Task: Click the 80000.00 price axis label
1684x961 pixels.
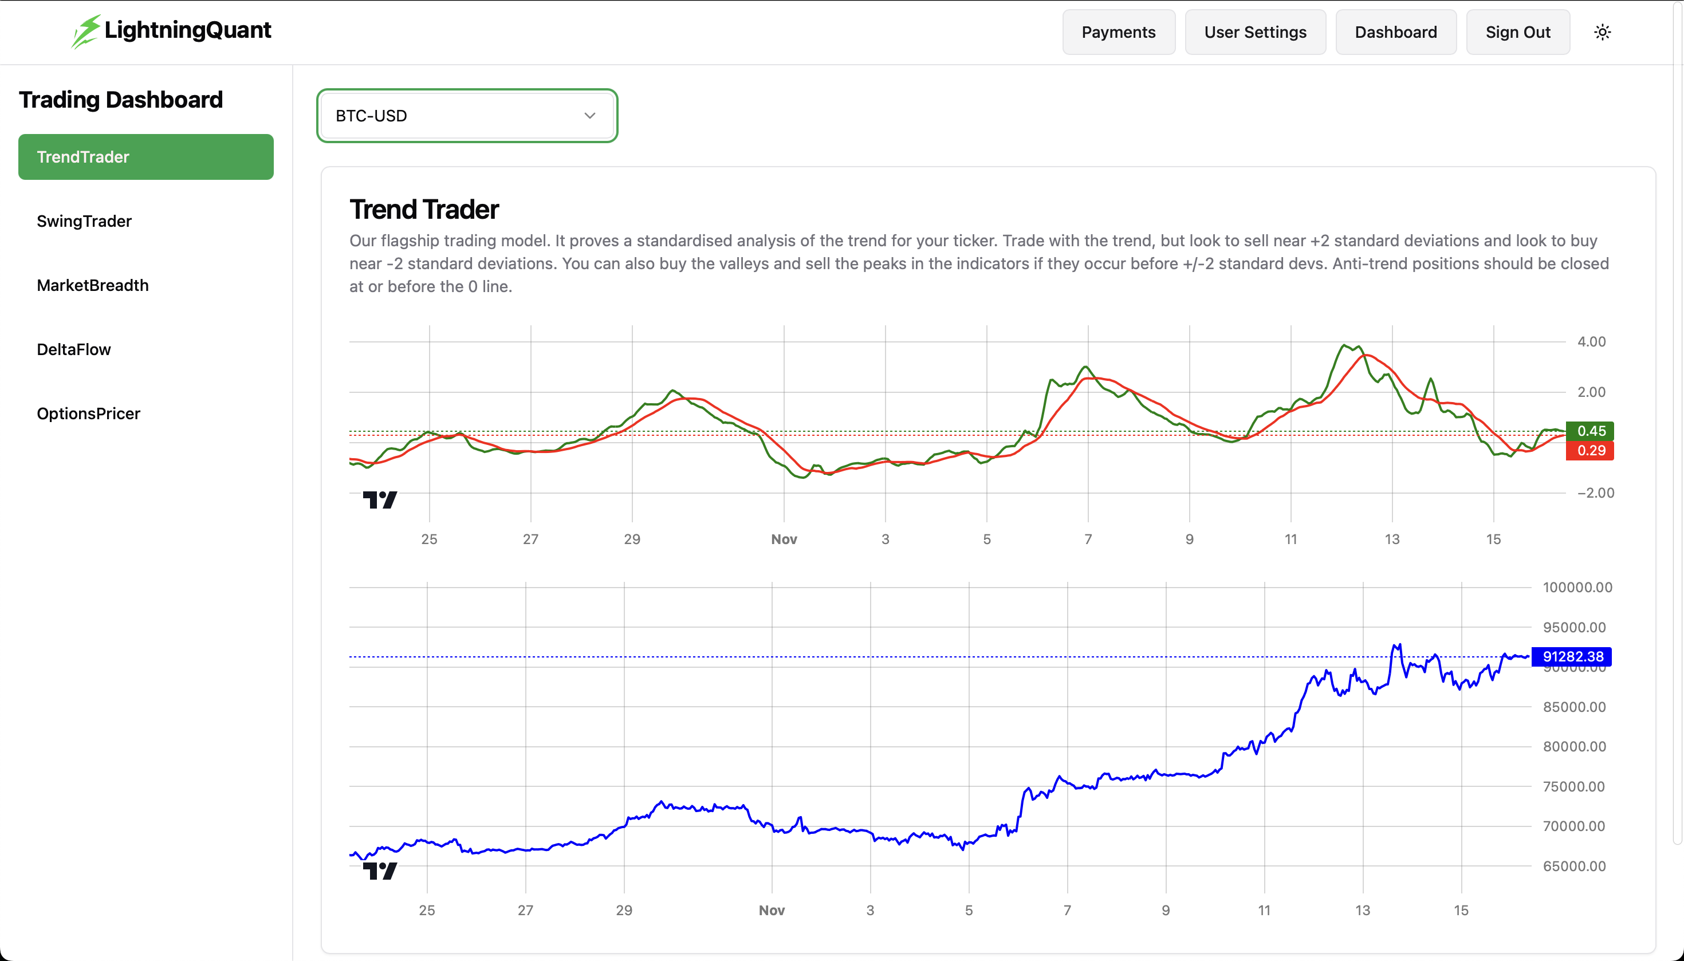Action: (x=1574, y=746)
